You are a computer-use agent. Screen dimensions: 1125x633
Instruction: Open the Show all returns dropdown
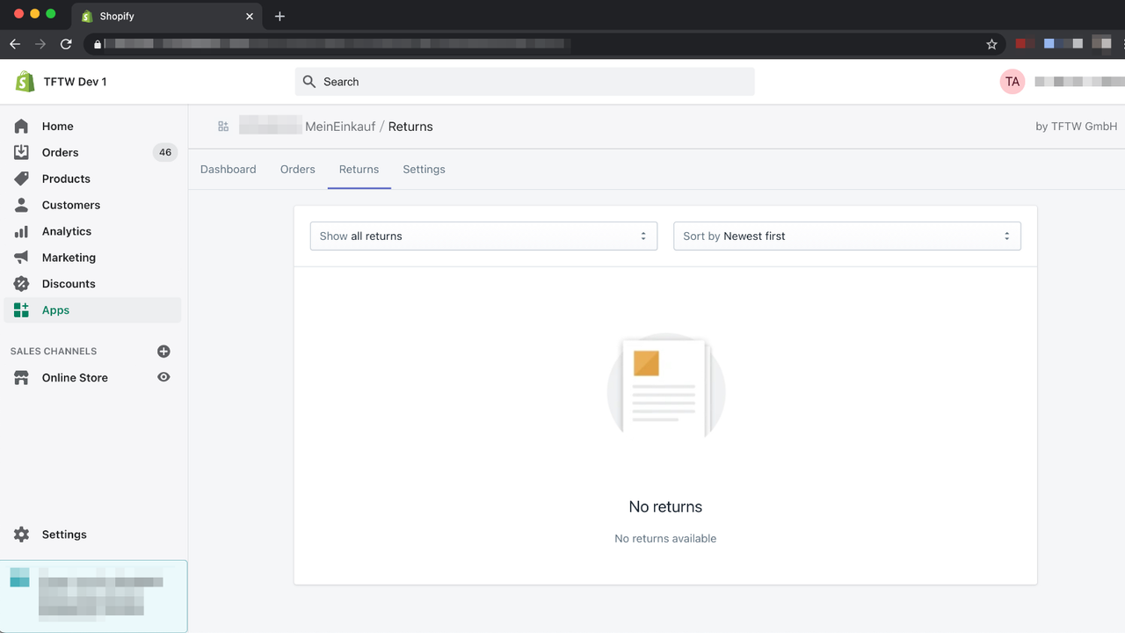click(x=483, y=236)
